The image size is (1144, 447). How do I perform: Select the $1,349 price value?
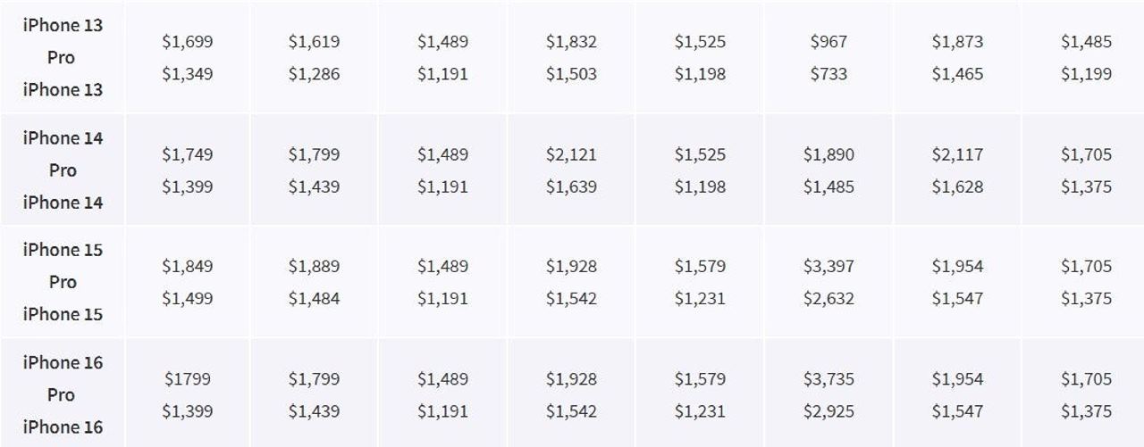pos(188,74)
